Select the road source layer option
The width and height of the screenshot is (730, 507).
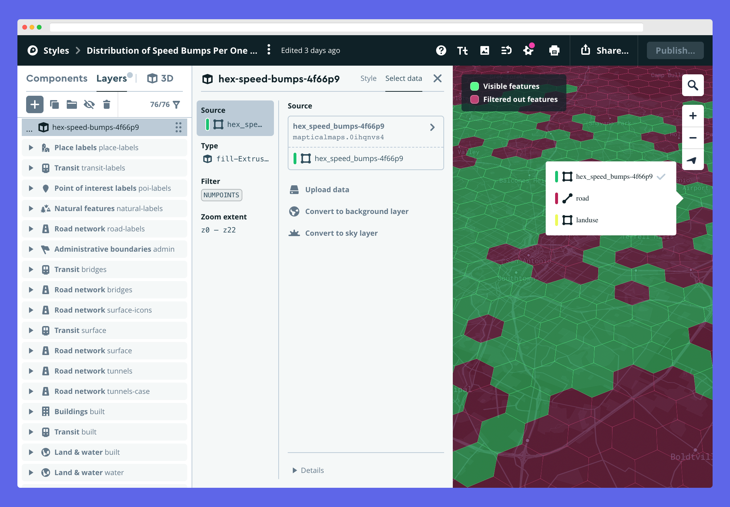point(582,198)
